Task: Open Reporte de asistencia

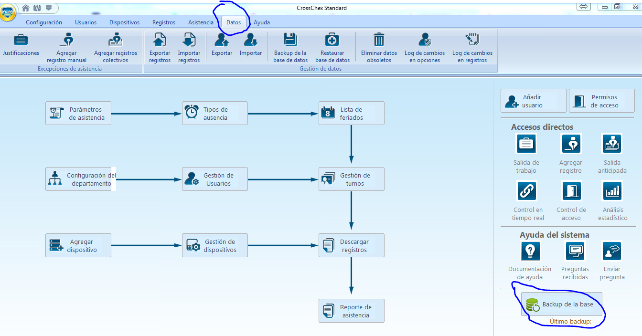Action: coord(352,311)
